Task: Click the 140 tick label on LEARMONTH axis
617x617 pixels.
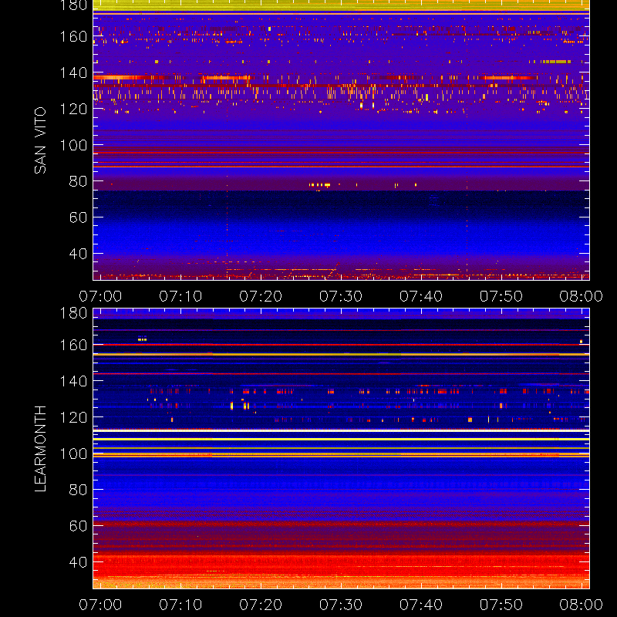Action: pyautogui.click(x=73, y=381)
